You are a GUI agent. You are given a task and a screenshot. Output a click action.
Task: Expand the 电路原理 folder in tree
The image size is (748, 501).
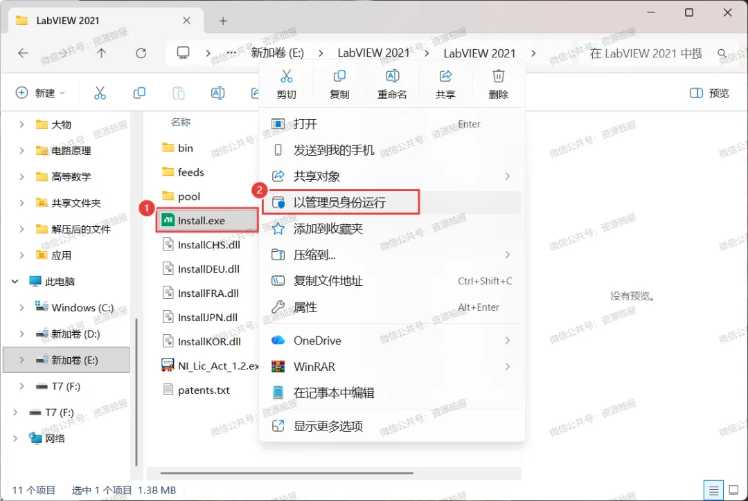[21, 151]
